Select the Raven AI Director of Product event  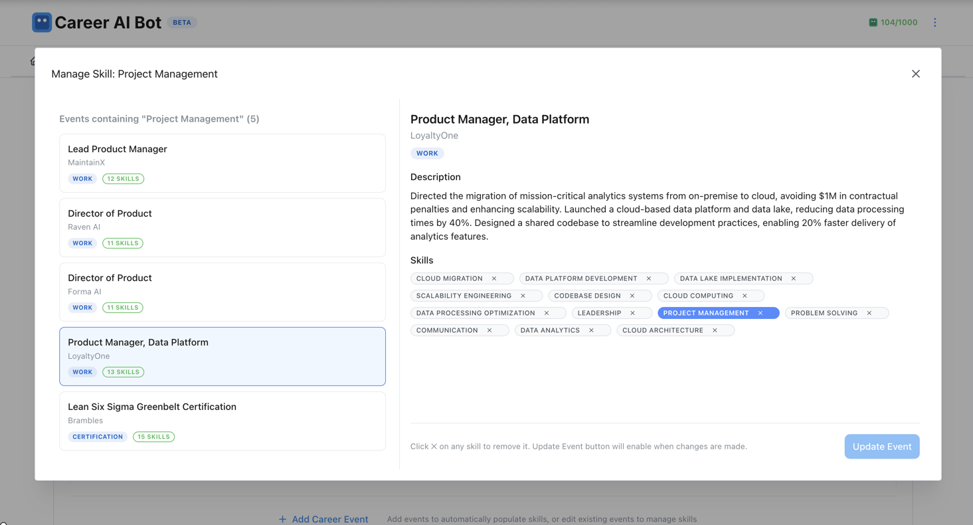click(222, 228)
